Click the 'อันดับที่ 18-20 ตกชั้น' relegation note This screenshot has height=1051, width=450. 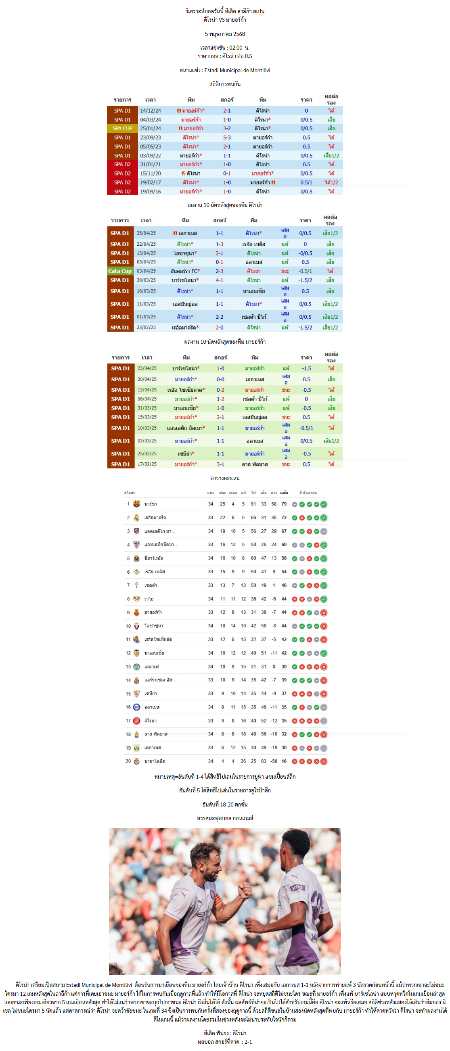point(225,804)
